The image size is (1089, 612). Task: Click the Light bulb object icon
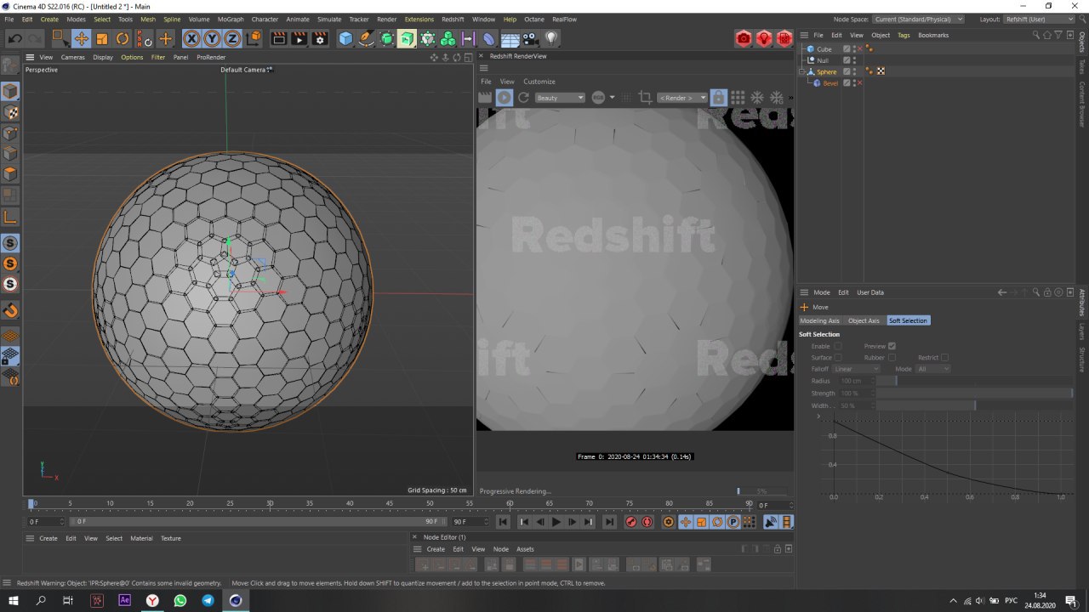coord(551,38)
